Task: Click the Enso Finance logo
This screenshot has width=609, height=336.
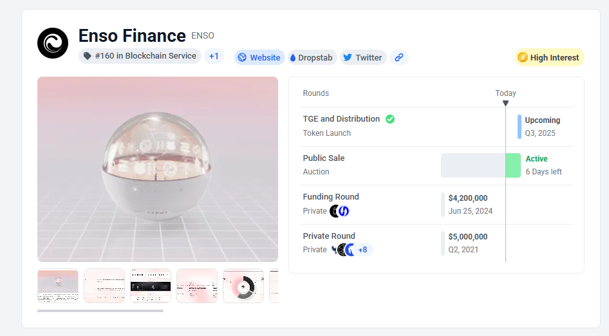Action: 53,43
